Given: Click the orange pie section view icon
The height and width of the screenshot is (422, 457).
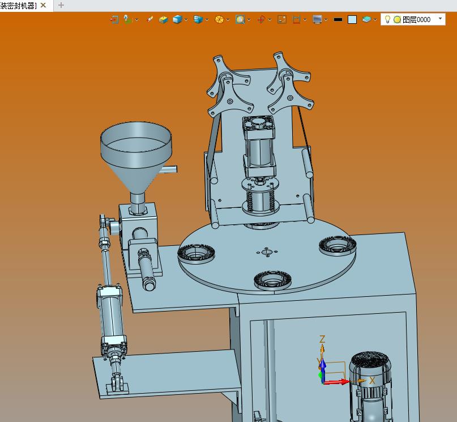Looking at the screenshot, I should click(219, 19).
